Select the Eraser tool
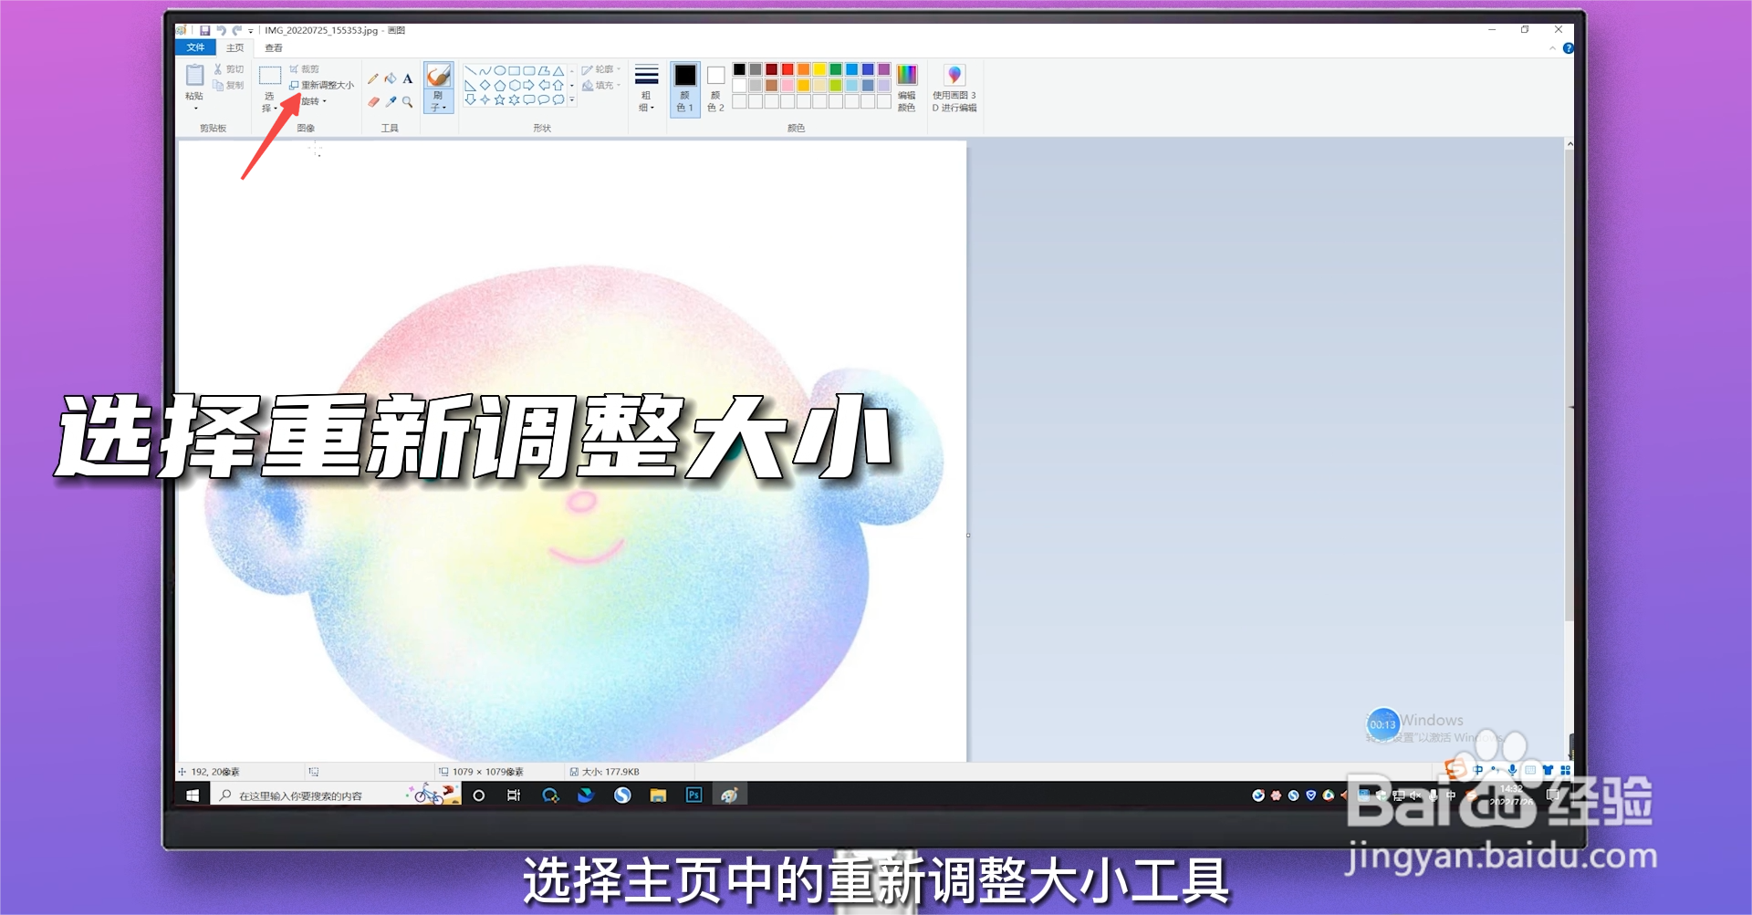The image size is (1752, 915). (x=373, y=102)
